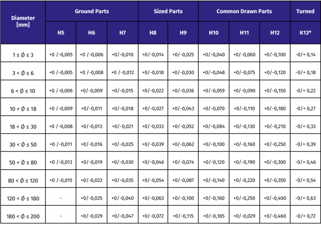Viewport: 321px width, 225px height.
Task: Click the -0/+ 0,72 turned tolerance value
Action: coord(305,216)
